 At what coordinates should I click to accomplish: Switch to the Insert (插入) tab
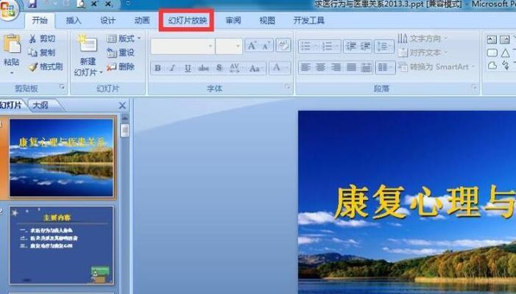coord(74,21)
